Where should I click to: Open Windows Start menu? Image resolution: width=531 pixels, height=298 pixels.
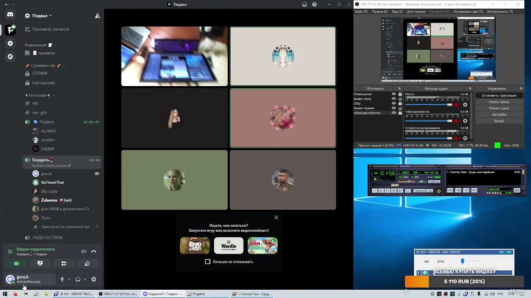click(x=5, y=294)
